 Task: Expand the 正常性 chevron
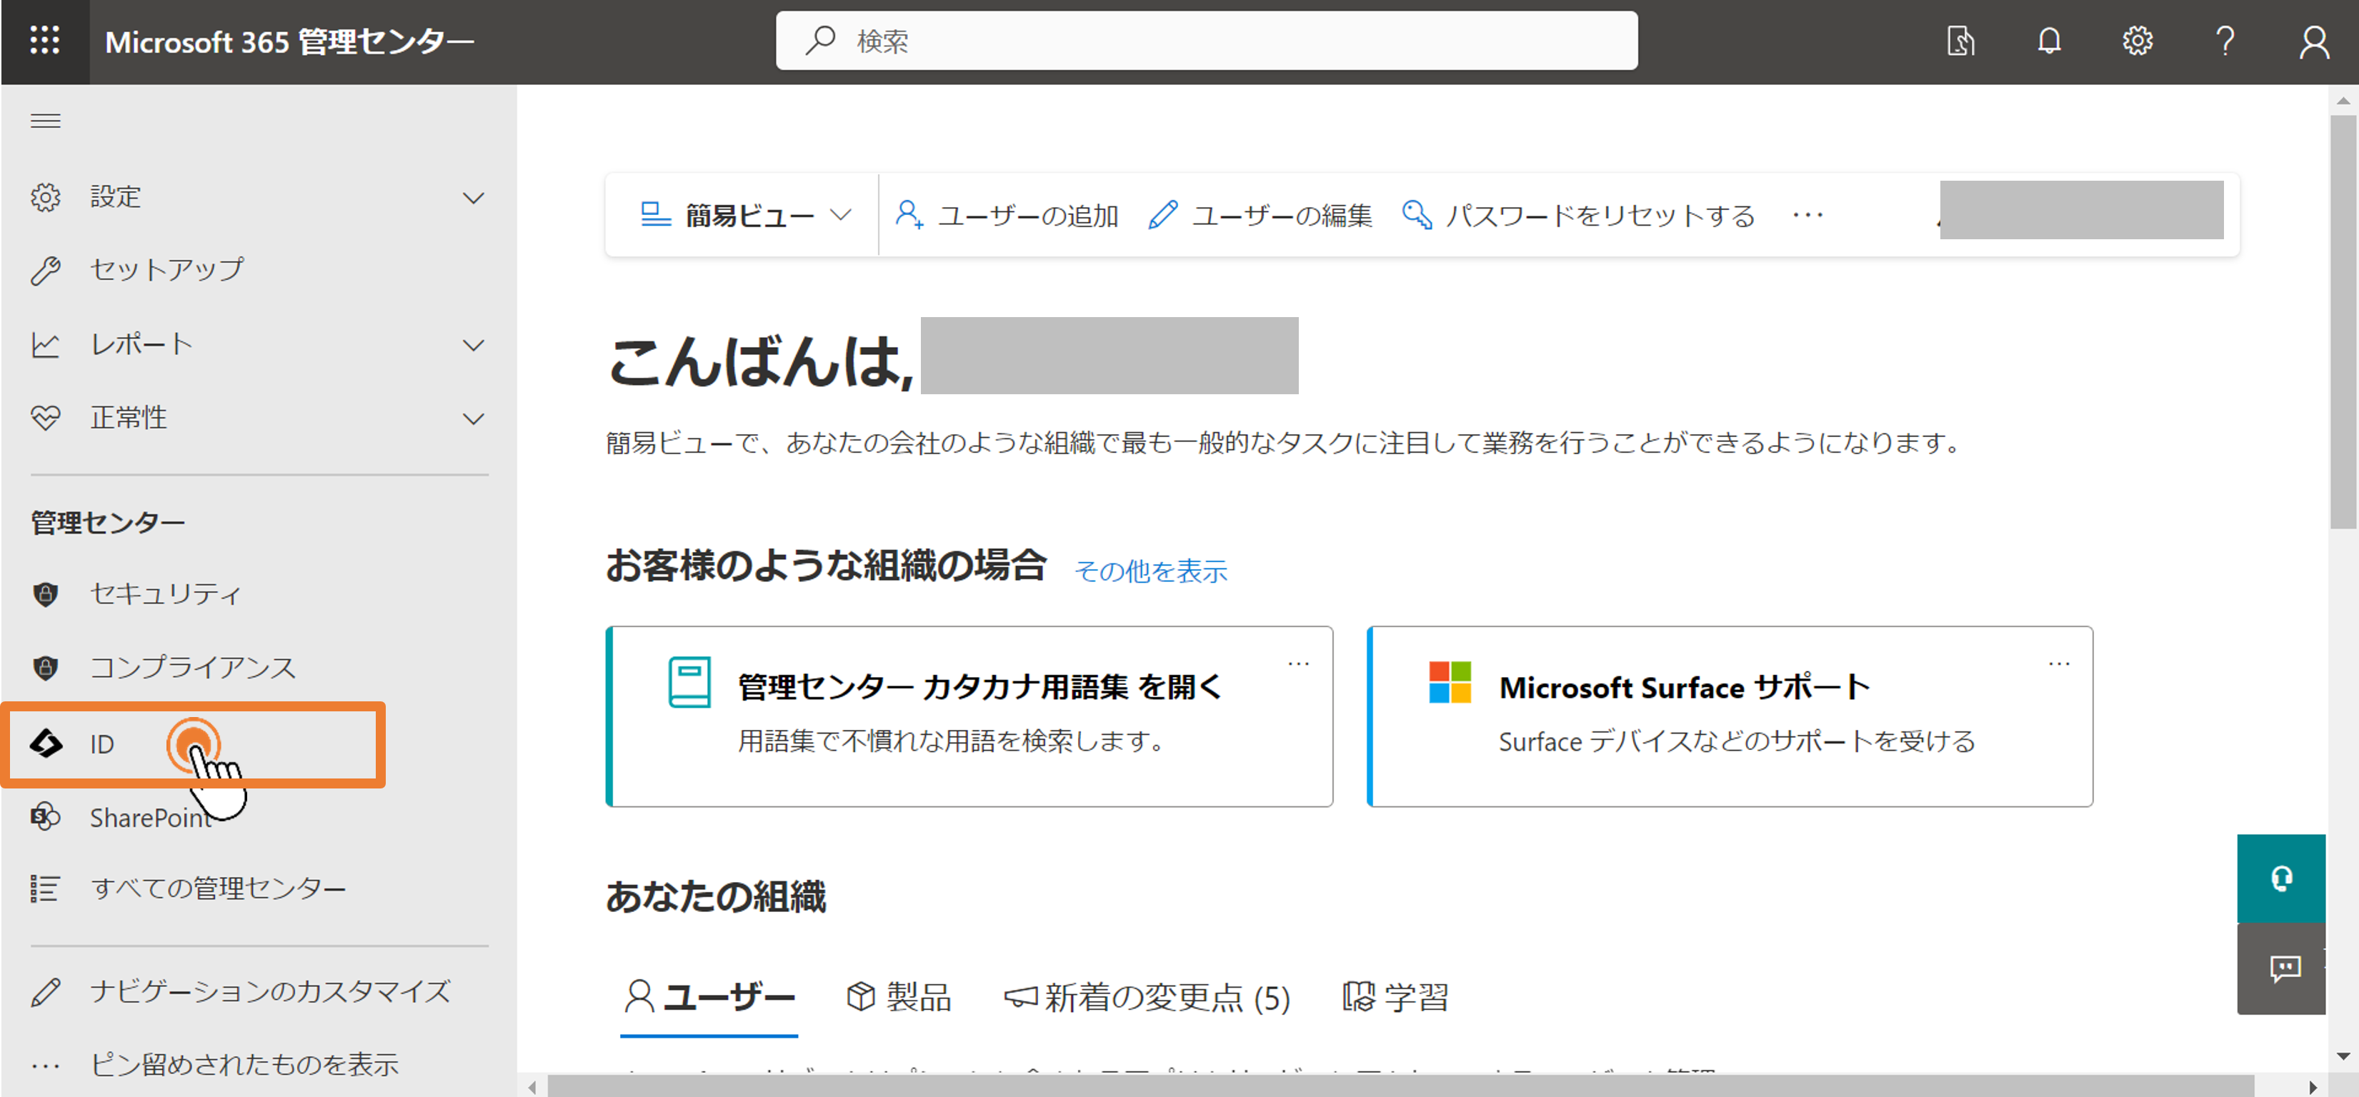coord(472,419)
